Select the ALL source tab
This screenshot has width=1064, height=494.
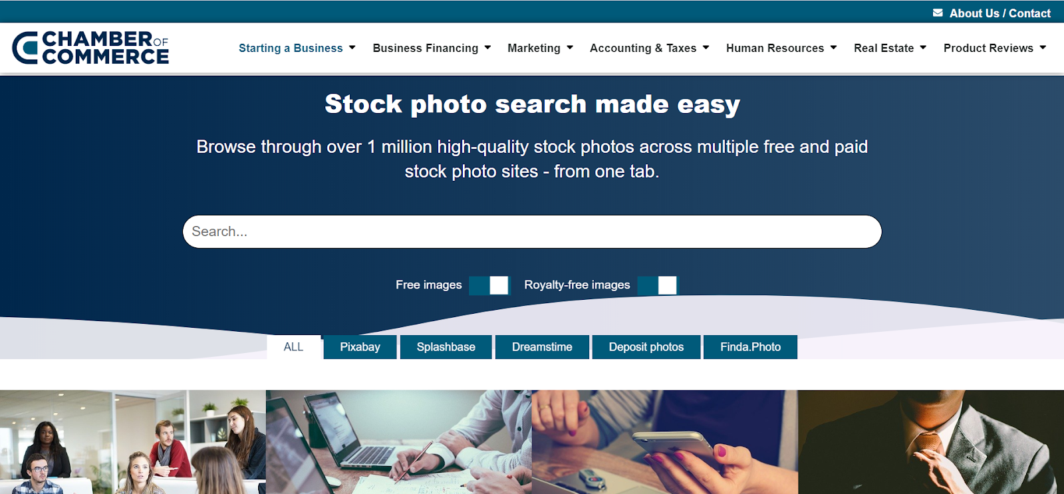(293, 347)
